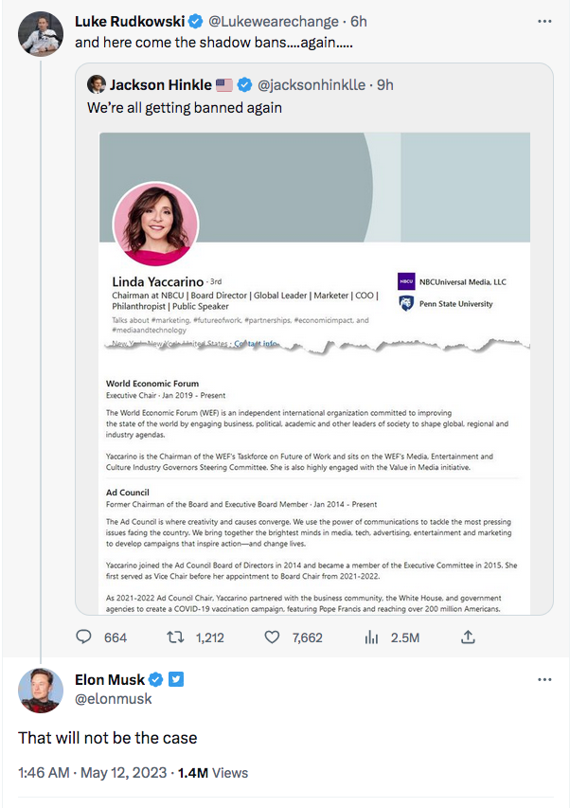The image size is (570, 808).
Task: Open Luke Rudkowski's profile picture
Action: click(40, 33)
